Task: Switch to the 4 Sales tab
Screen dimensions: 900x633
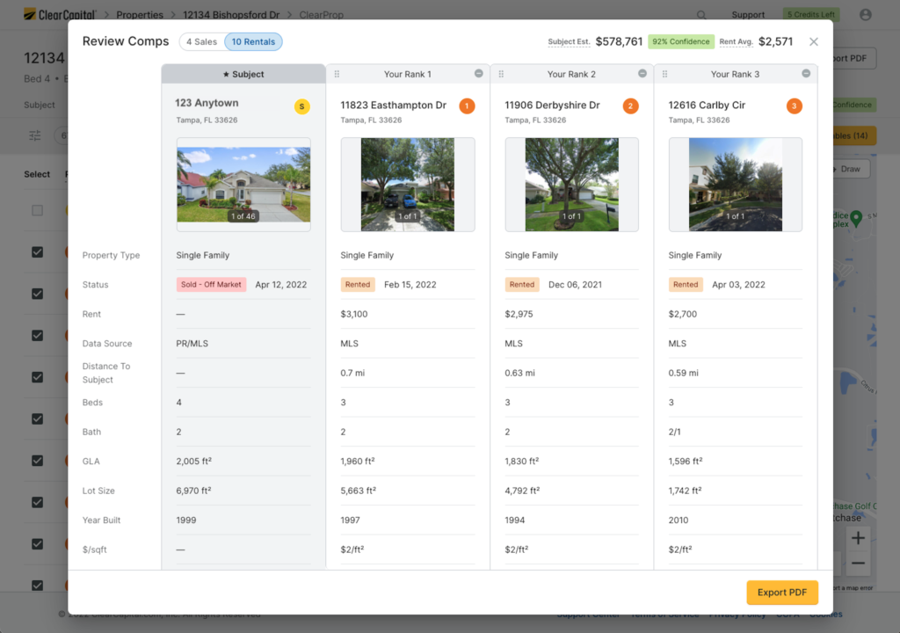Action: pos(201,42)
